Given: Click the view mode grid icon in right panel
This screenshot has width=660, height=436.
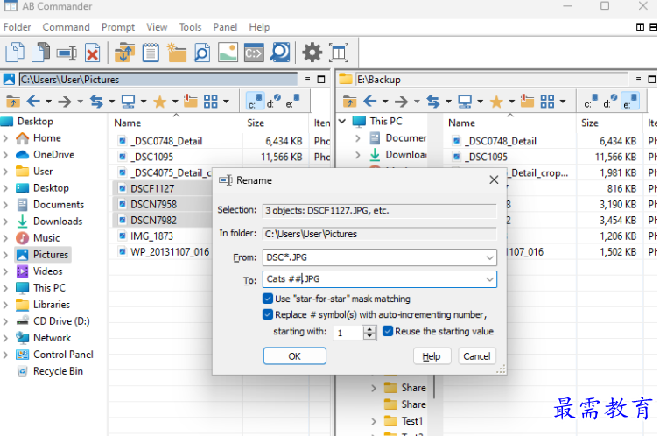Looking at the screenshot, I should tap(547, 102).
